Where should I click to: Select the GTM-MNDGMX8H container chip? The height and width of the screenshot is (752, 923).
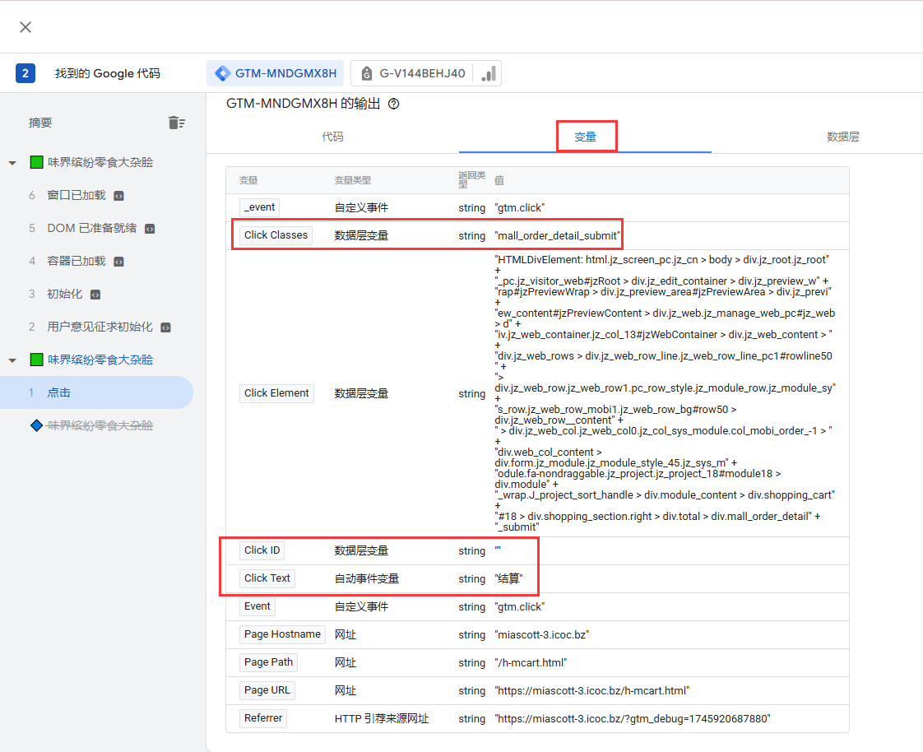coord(276,73)
